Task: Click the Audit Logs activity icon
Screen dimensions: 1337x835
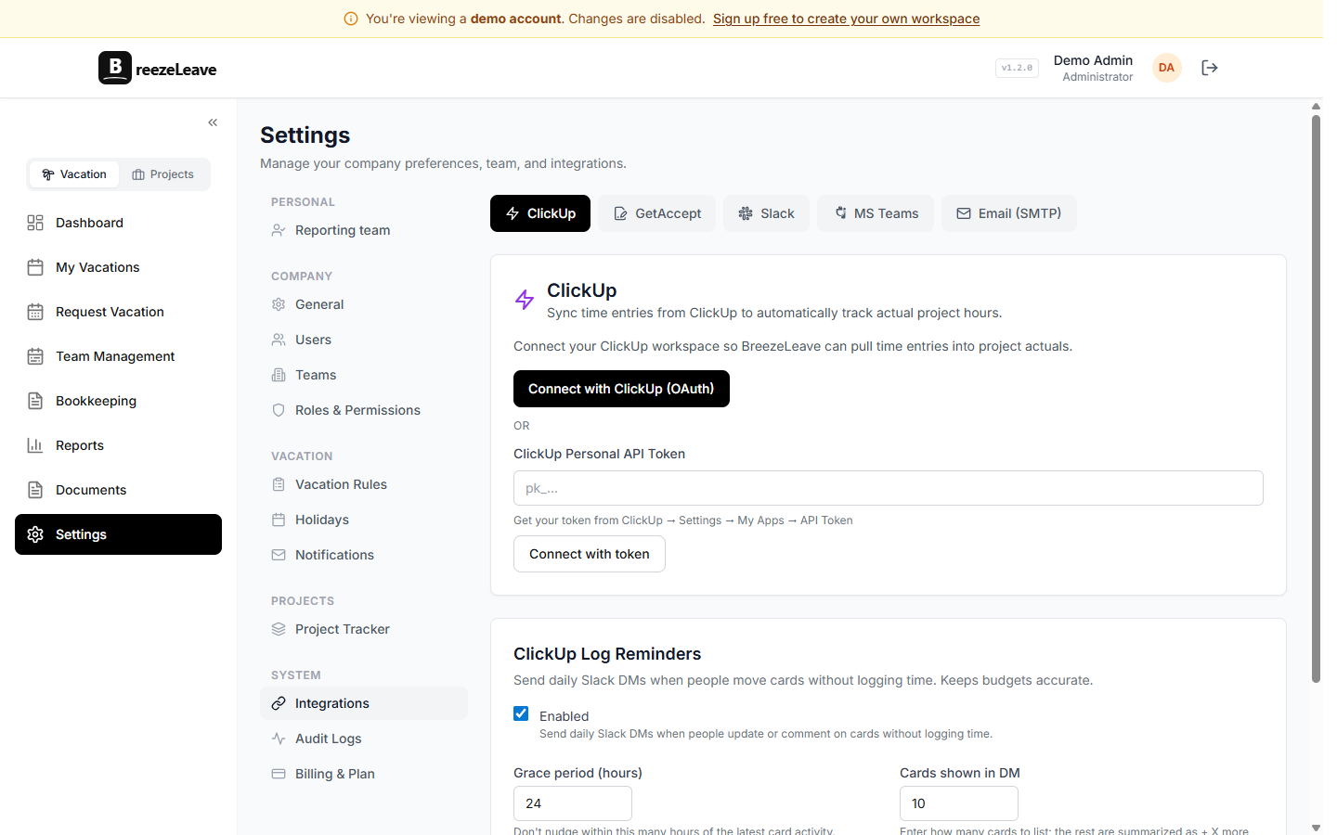Action: coord(279,739)
